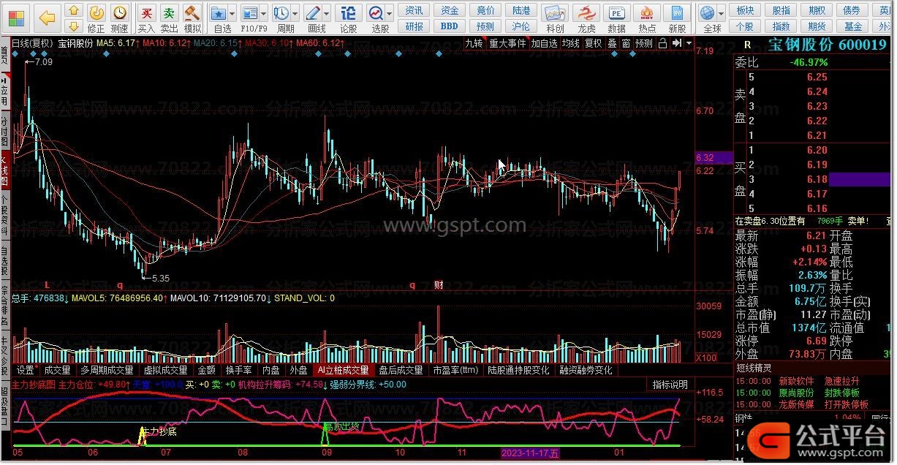Open the 数据 PE data icon
897x465 pixels.
point(617,18)
